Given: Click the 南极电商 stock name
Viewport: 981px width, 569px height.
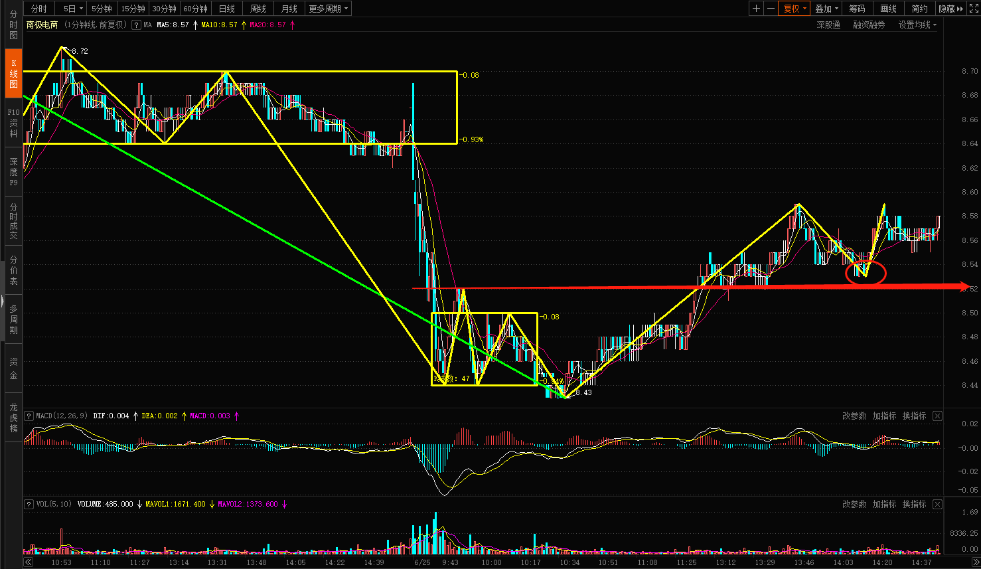Looking at the screenshot, I should tap(42, 25).
